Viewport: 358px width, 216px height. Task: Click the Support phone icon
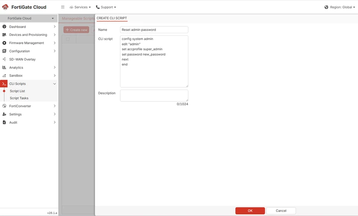click(98, 7)
